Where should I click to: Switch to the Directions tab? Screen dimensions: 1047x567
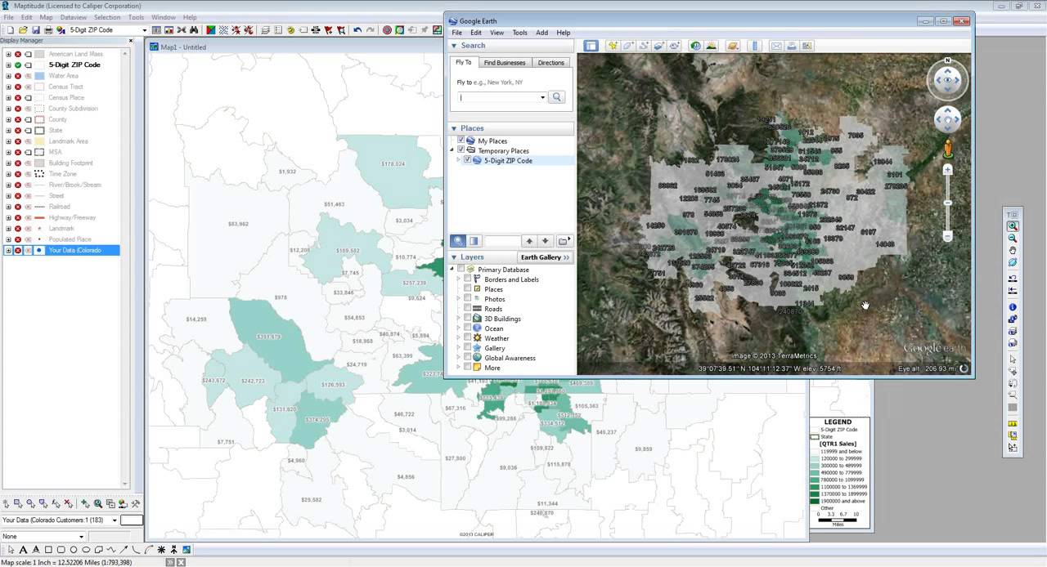click(551, 62)
